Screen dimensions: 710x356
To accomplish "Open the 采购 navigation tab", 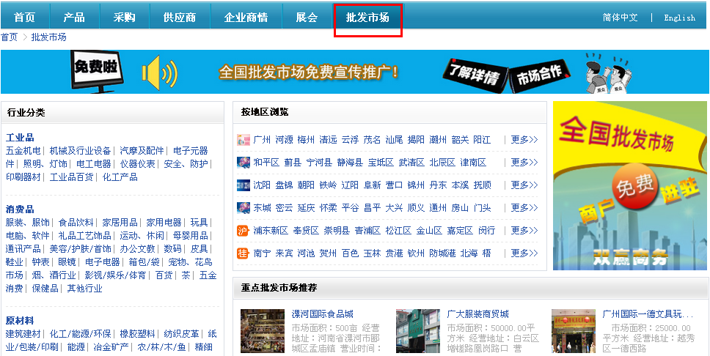I will [x=124, y=18].
